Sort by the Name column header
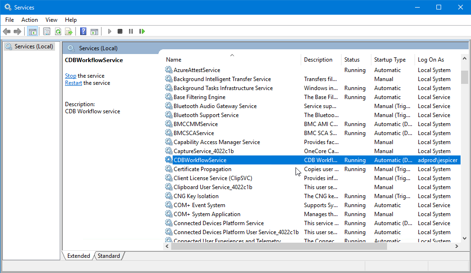The height and width of the screenshot is (273, 471). tap(232, 59)
